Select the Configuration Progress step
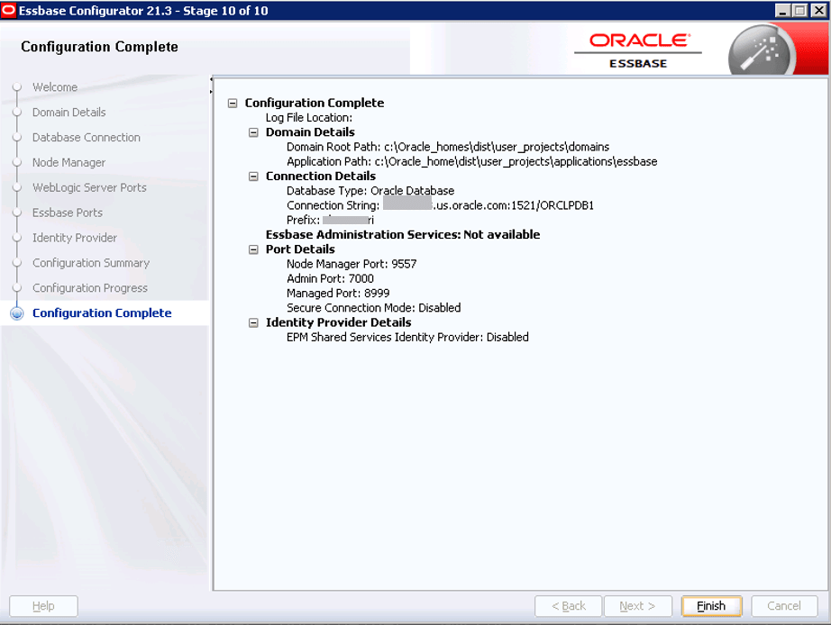This screenshot has width=831, height=625. click(90, 288)
